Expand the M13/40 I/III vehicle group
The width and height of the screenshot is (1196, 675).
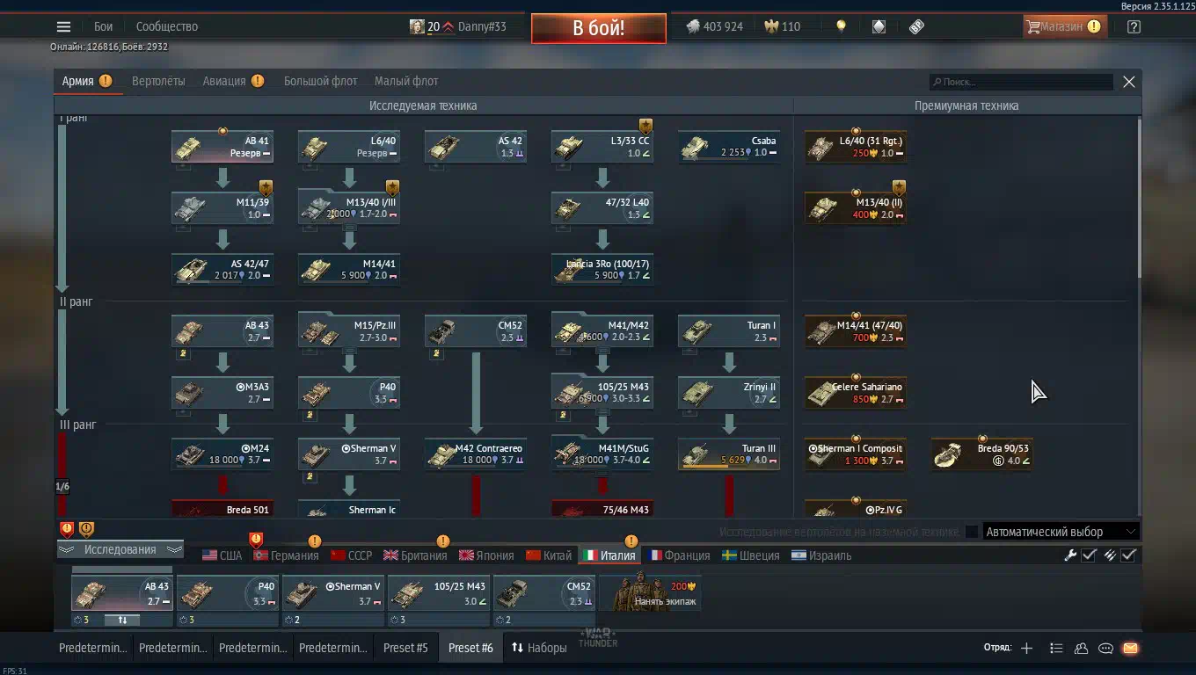[x=349, y=208]
